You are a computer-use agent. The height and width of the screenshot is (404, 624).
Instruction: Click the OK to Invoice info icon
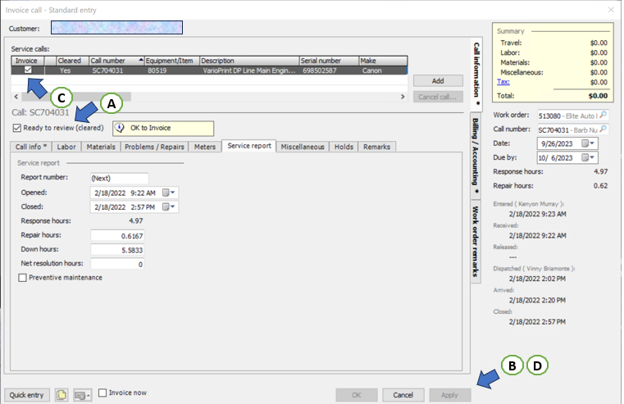coord(120,128)
